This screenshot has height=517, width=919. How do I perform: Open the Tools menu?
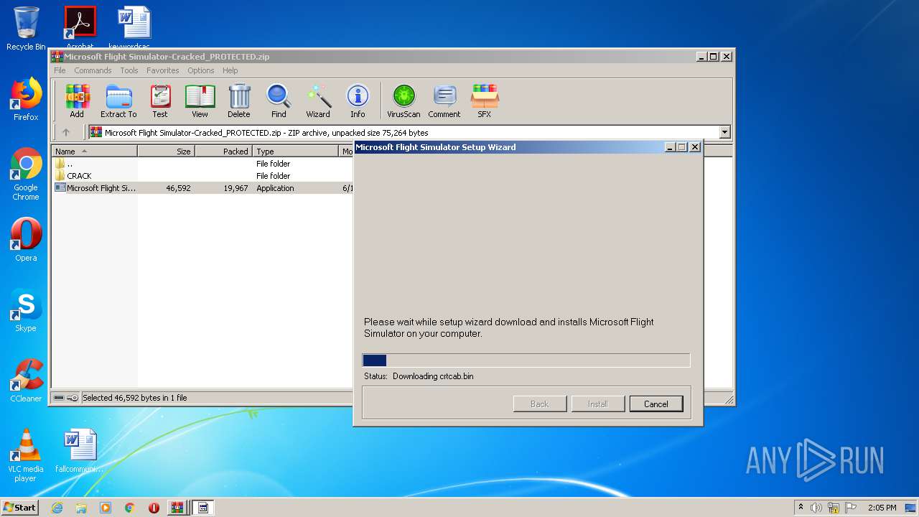(x=129, y=70)
